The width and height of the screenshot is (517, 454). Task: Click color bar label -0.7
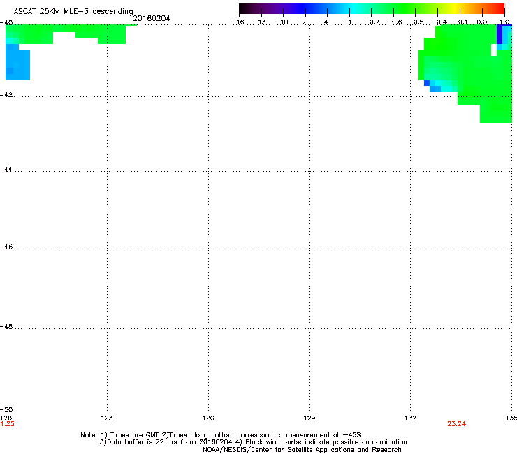(372, 22)
